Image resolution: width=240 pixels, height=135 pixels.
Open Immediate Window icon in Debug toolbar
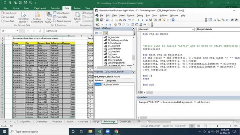[x=136, y=24]
